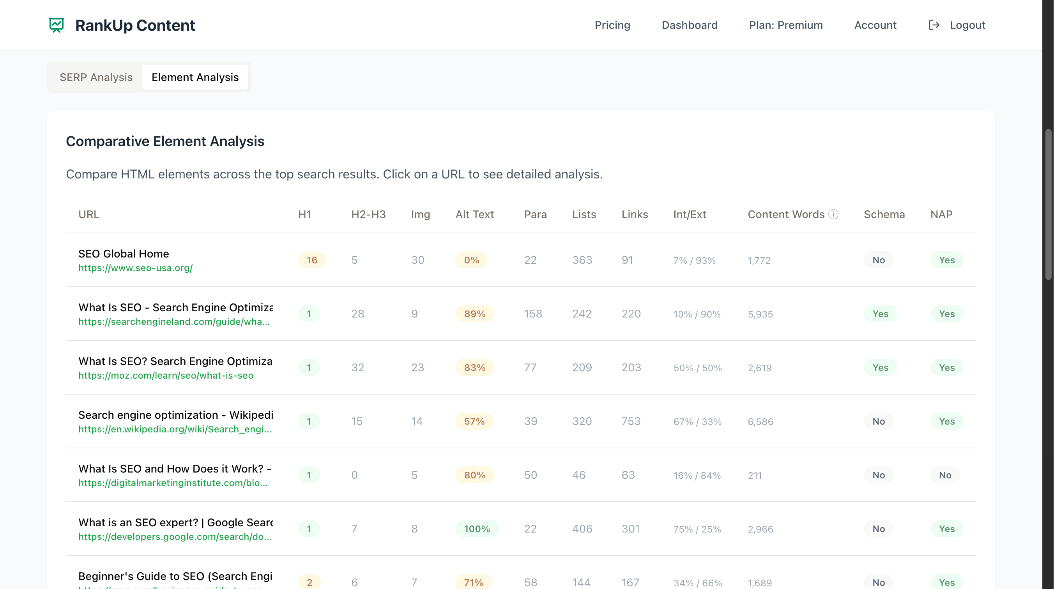This screenshot has width=1054, height=589.
Task: Click the RankUp Content logo icon
Action: [x=57, y=25]
